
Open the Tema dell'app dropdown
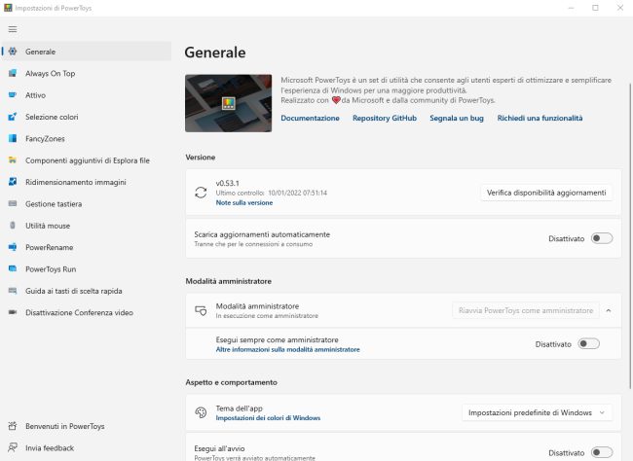(x=537, y=412)
